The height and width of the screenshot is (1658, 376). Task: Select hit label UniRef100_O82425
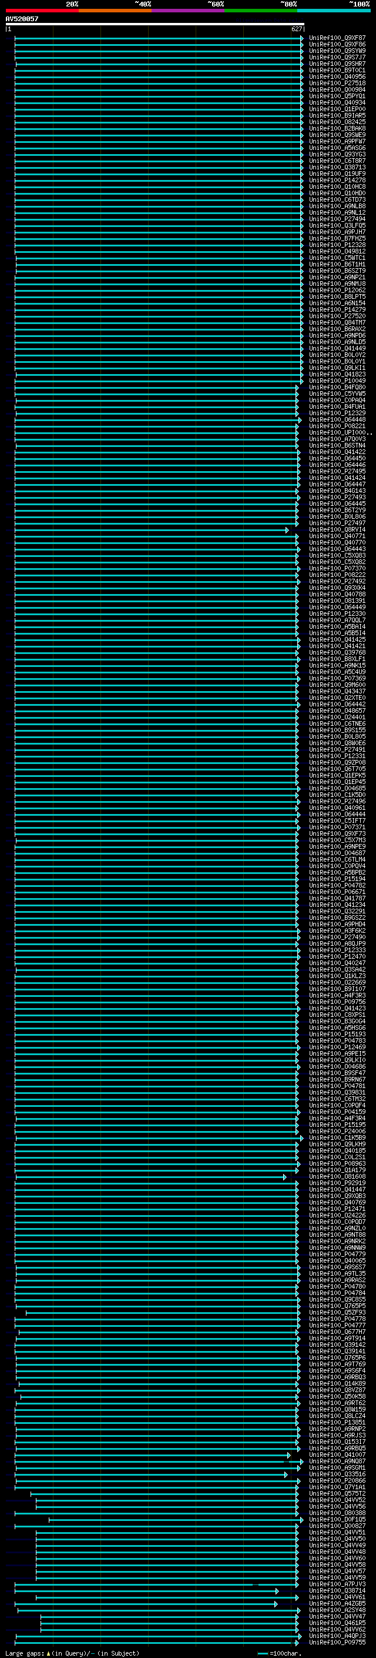pyautogui.click(x=337, y=122)
